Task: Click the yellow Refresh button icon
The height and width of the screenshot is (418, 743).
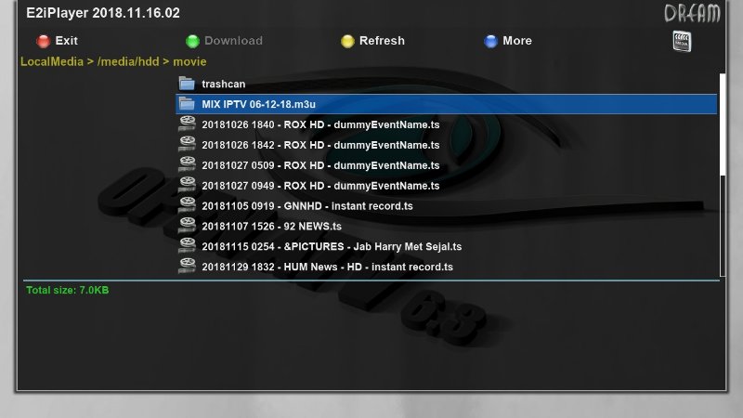Action: click(x=347, y=41)
